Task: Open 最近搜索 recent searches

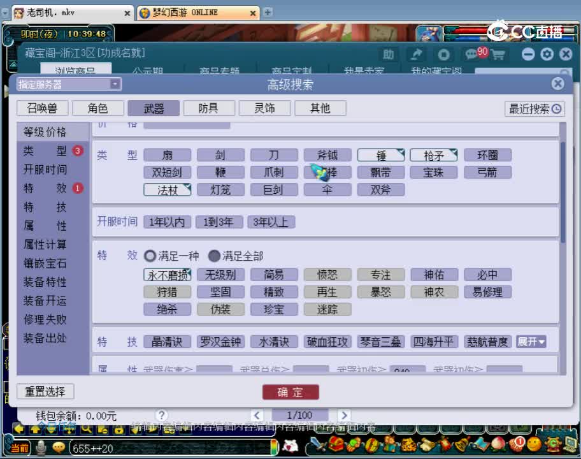Action: coord(534,108)
